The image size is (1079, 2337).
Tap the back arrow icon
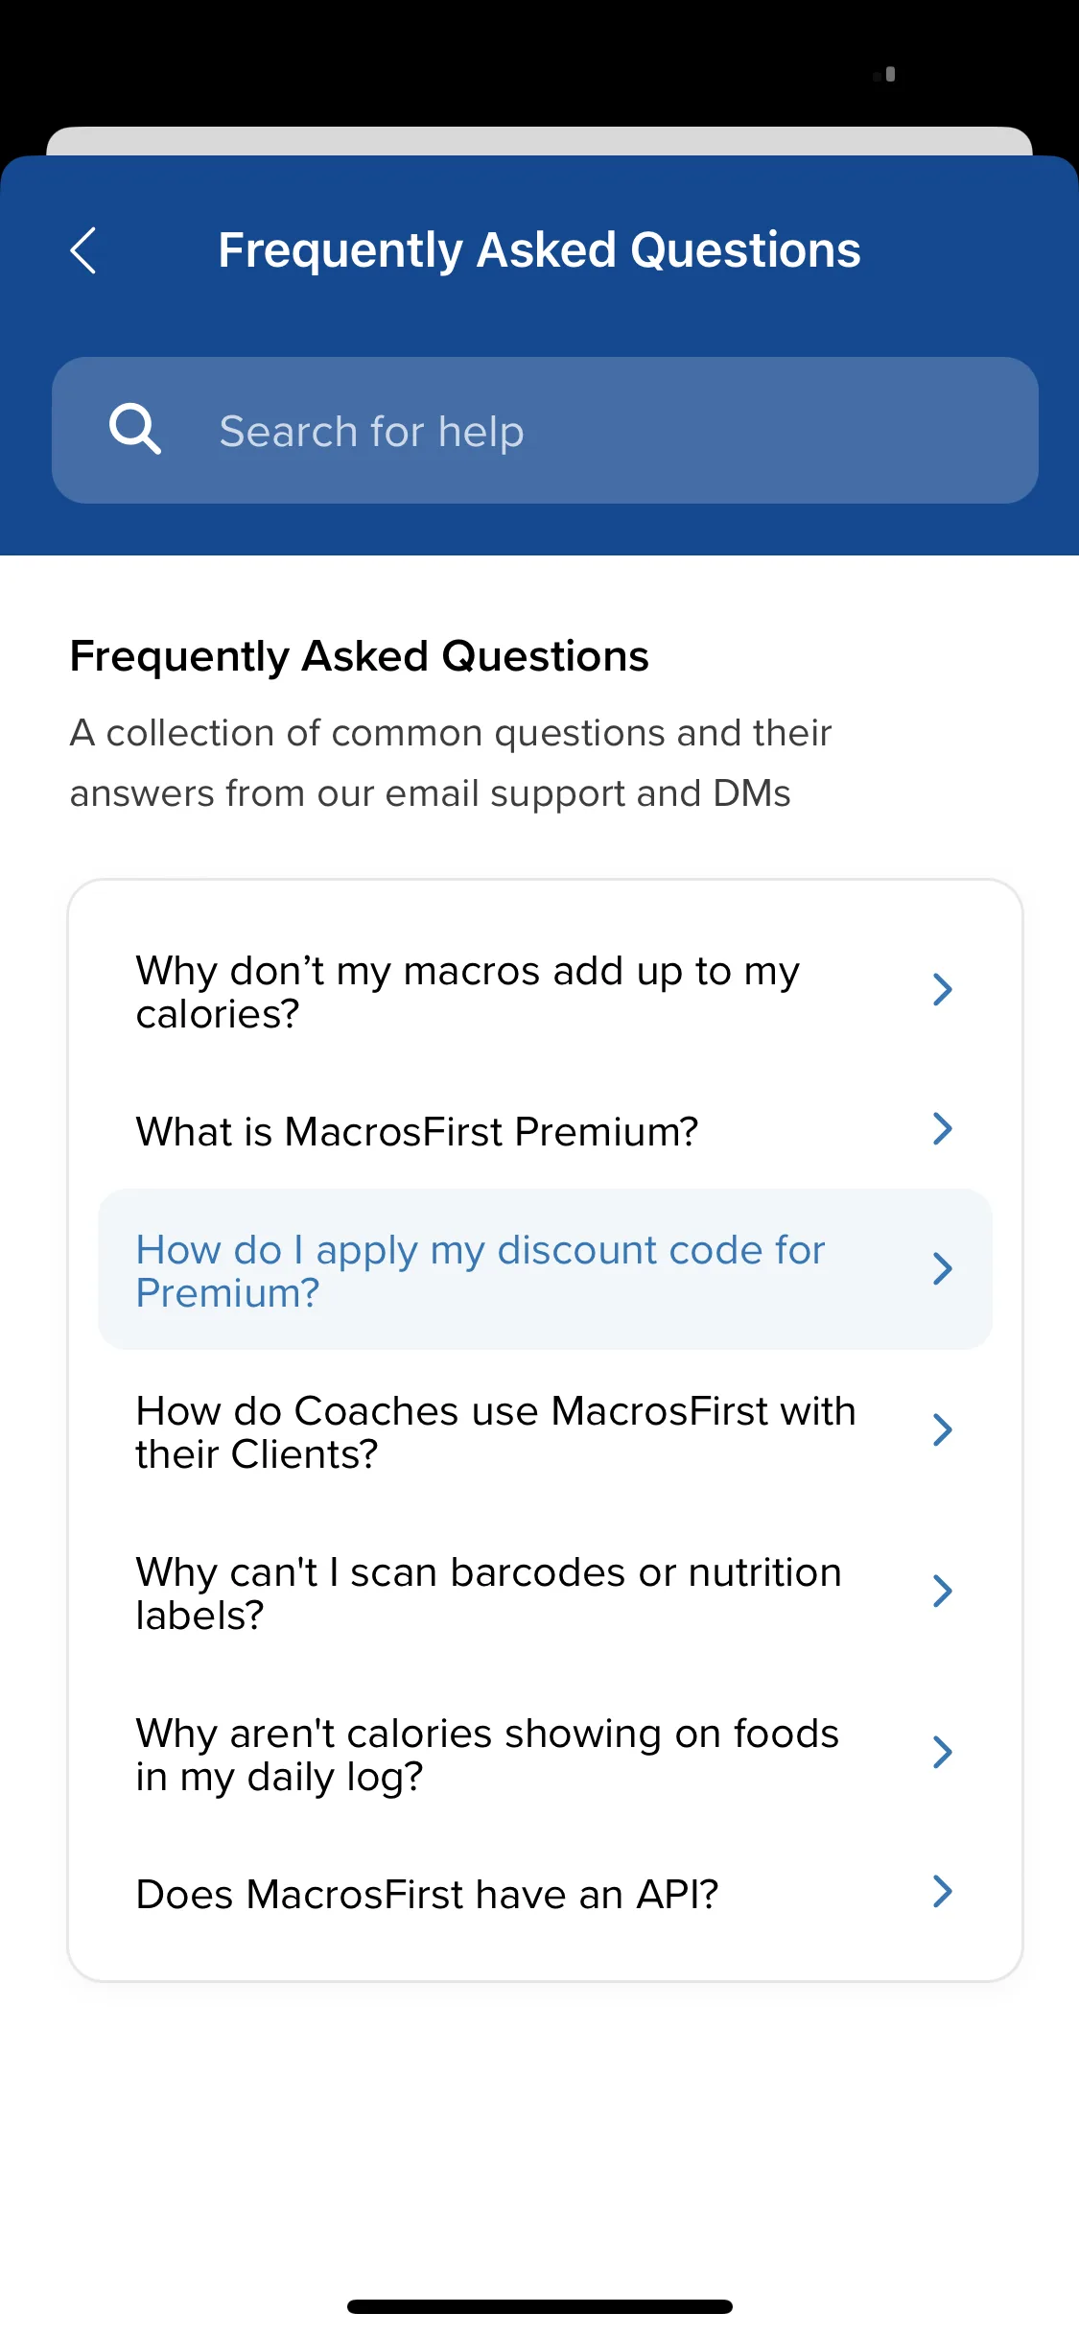click(83, 250)
